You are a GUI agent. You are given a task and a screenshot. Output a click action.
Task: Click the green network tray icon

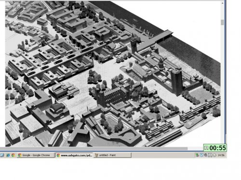[x=197, y=155]
